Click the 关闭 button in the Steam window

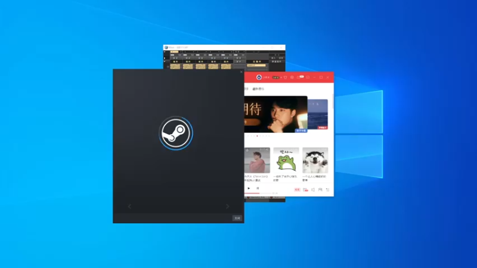pyautogui.click(x=237, y=218)
